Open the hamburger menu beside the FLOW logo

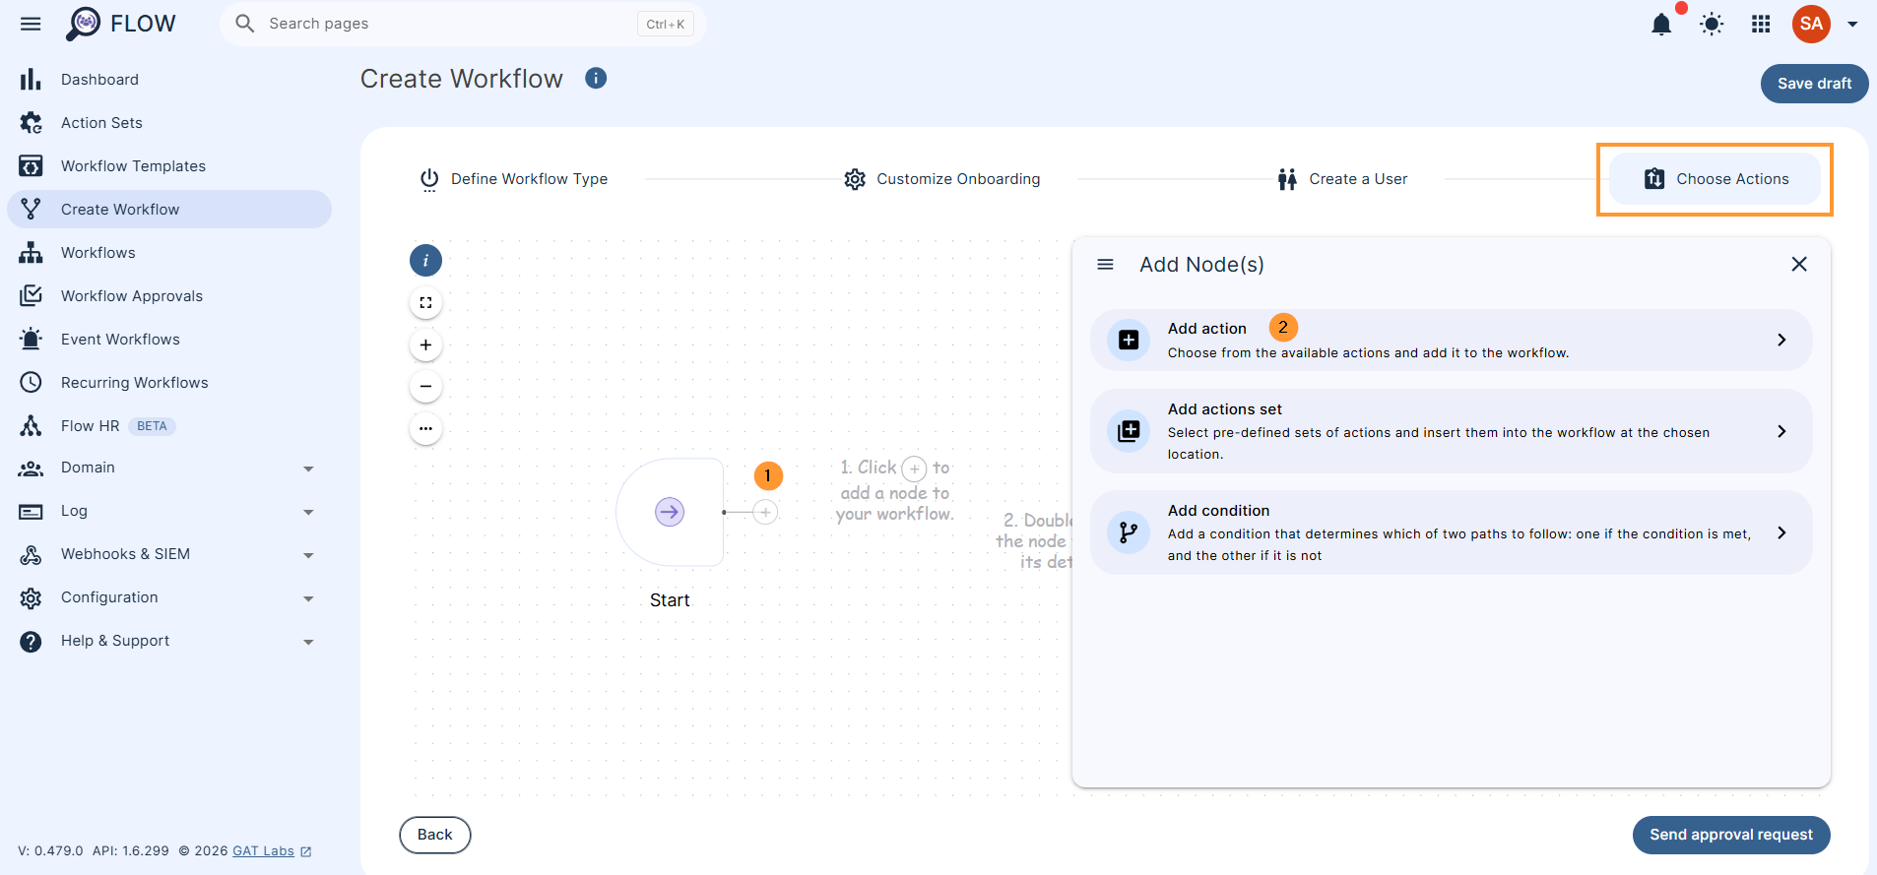pos(31,24)
